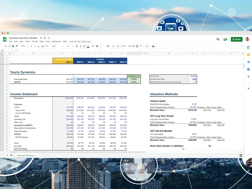Viewport: 252px width, 189px height.
Task: Toggle bold formatting in the toolbar
Action: [x=77, y=46]
